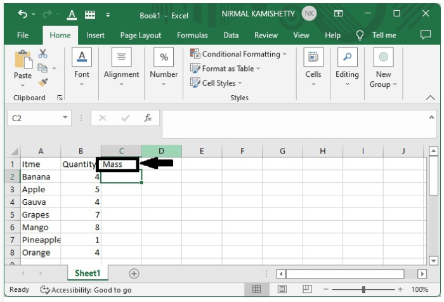This screenshot has width=444, height=302.
Task: Select the Sheet1 tab
Action: point(88,273)
